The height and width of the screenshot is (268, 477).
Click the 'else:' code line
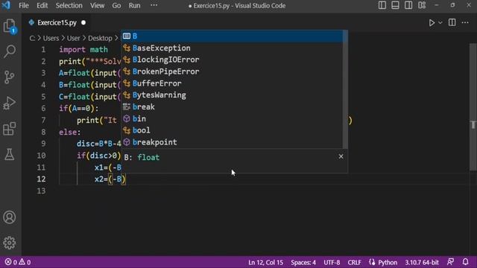[x=70, y=133]
